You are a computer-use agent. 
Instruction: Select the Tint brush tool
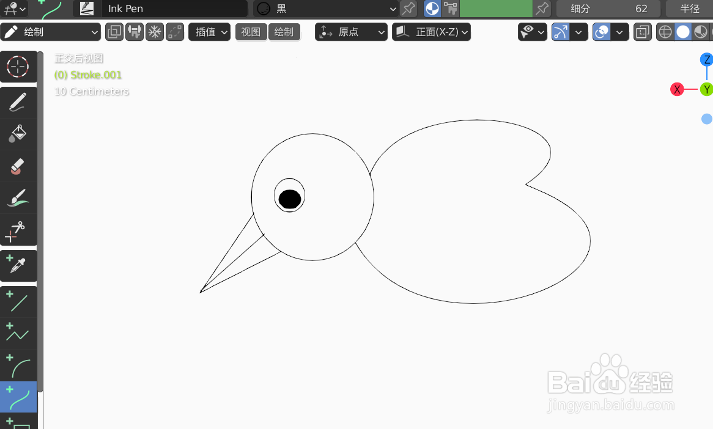pos(18,197)
